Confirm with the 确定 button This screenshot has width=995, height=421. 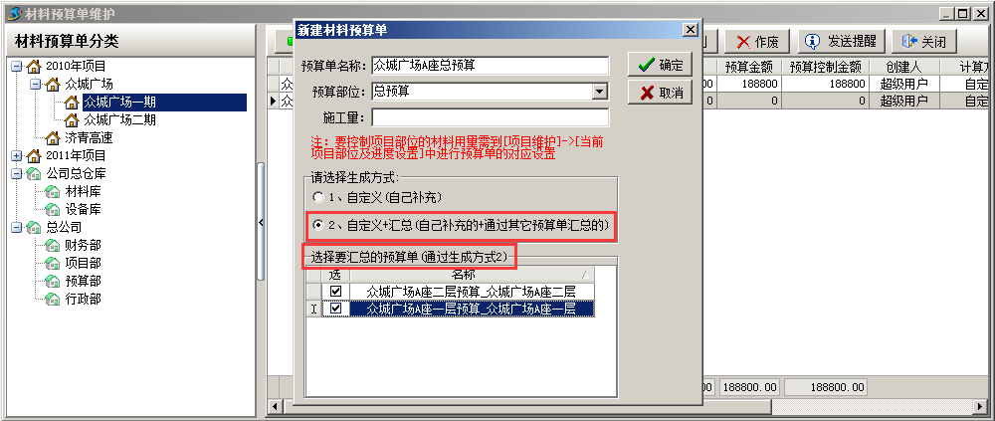click(x=660, y=65)
